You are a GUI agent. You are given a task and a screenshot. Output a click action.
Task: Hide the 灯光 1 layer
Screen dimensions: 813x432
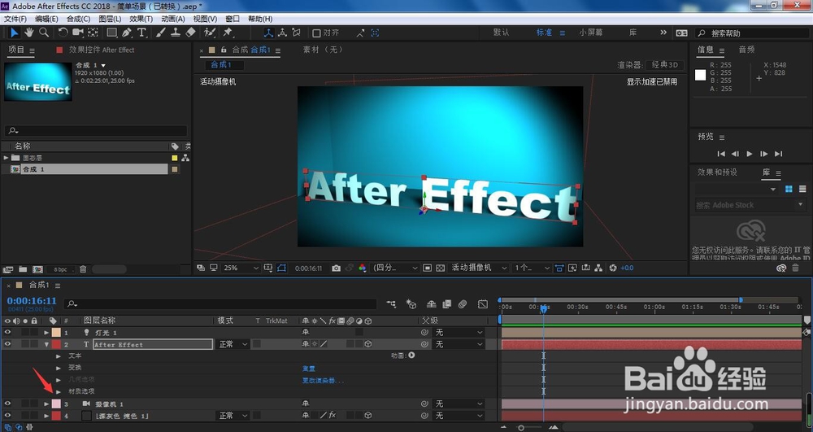point(7,333)
